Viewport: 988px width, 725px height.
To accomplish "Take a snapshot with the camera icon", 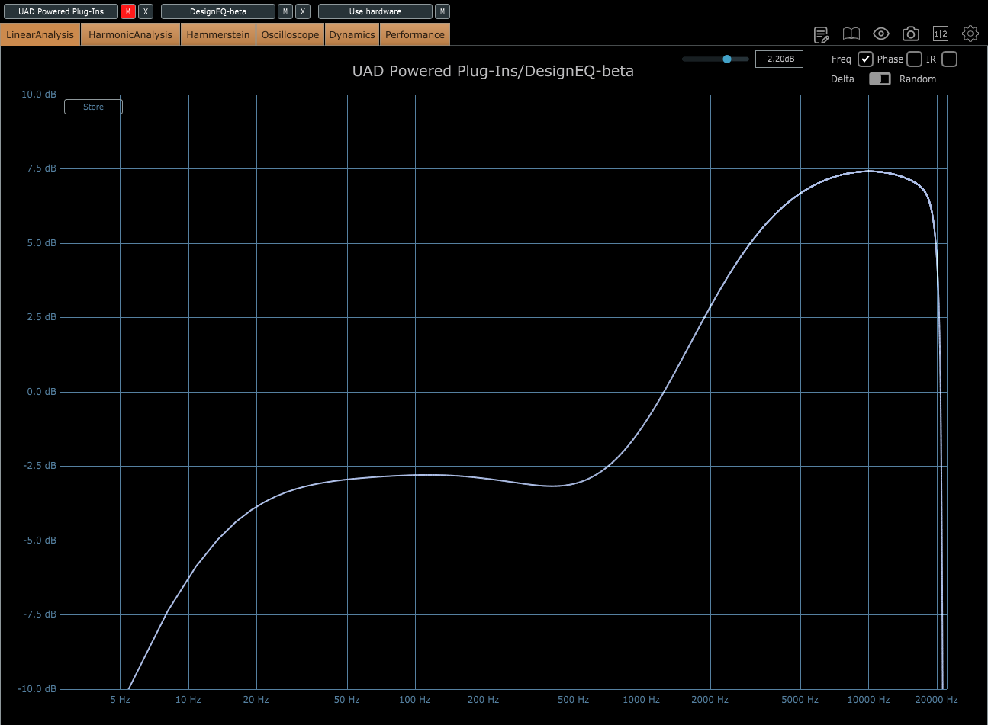I will tap(910, 34).
